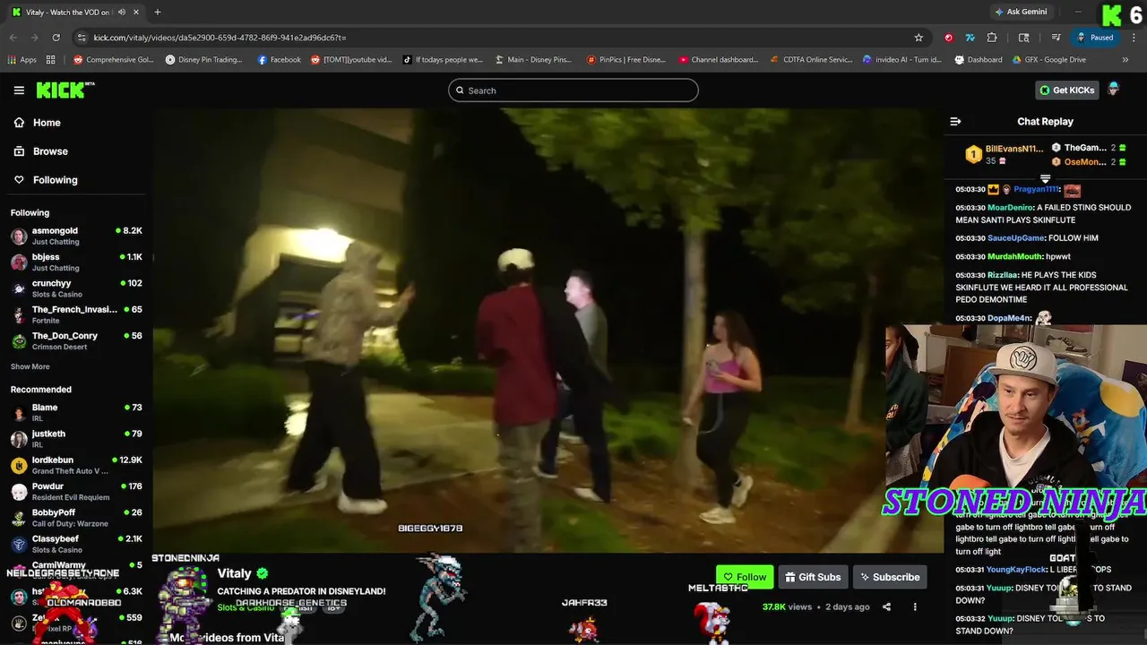The image size is (1147, 645).
Task: Click username SauceUpGame in chat
Action: 1016,238
